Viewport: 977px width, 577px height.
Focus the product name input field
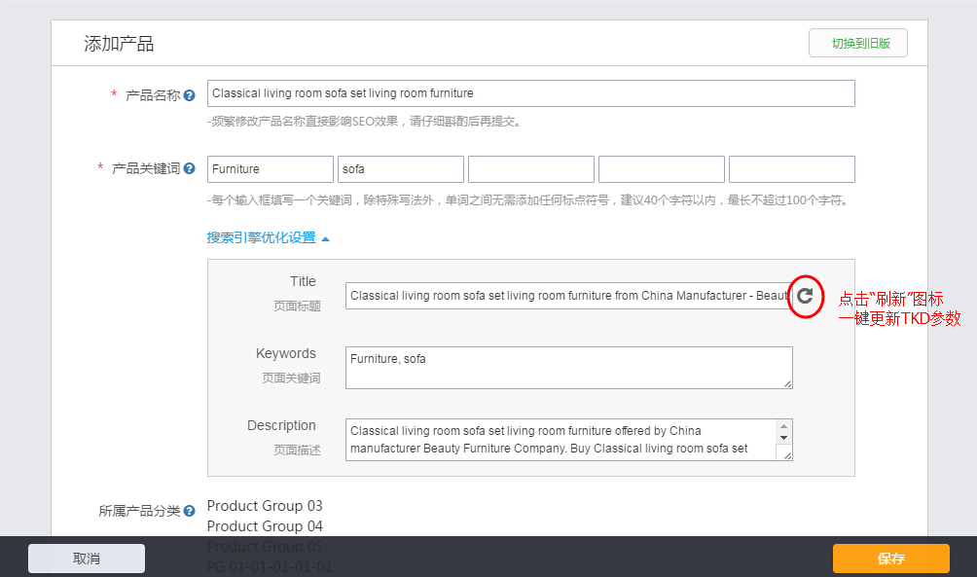click(x=530, y=93)
